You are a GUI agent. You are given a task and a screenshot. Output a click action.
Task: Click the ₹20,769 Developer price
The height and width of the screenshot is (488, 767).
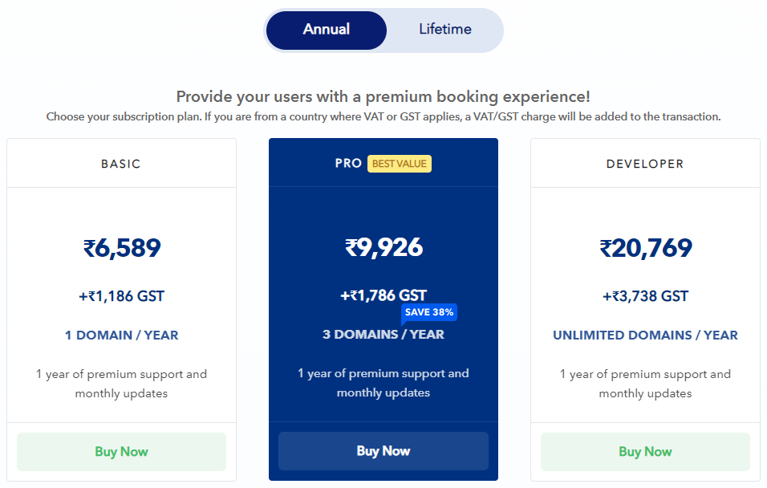click(x=646, y=248)
